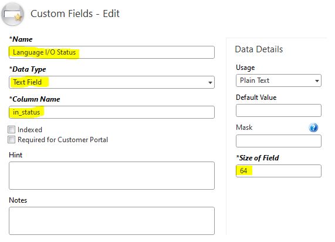Focus the Column Name field in_status

[111, 112]
